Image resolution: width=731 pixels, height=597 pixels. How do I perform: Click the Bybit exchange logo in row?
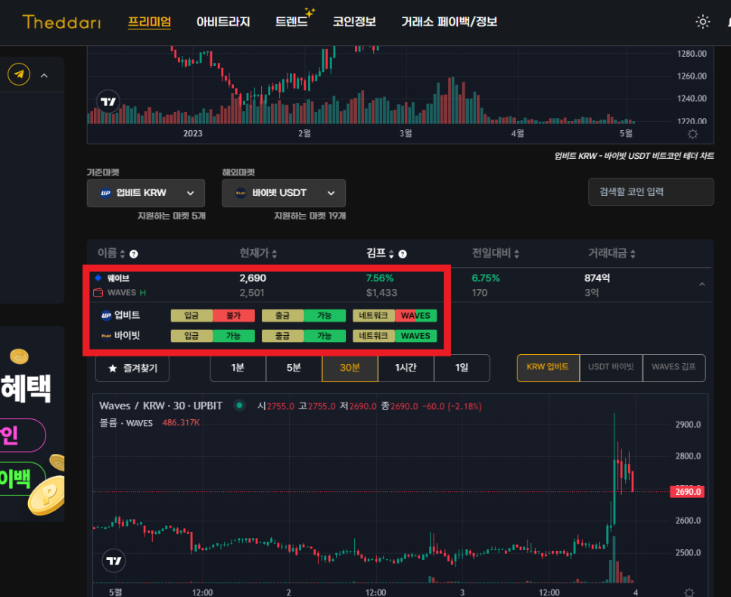point(106,335)
